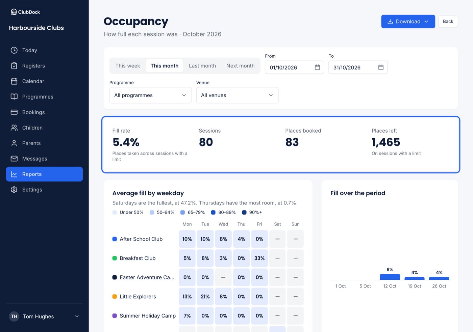The height and width of the screenshot is (332, 473).
Task: Click the TH user avatar
Action: [14, 316]
